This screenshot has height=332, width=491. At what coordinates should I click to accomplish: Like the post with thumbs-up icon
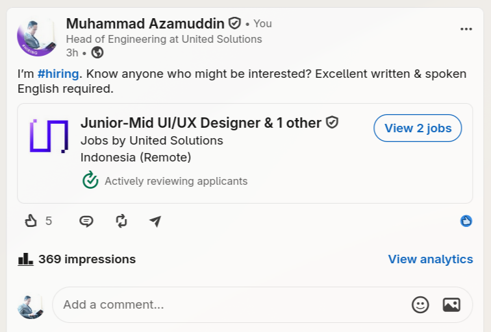(31, 221)
